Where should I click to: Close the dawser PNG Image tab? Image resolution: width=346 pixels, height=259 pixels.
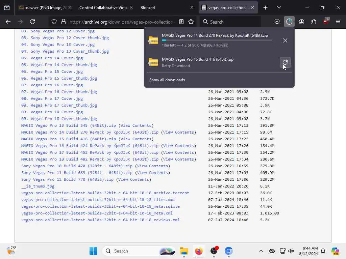(70, 8)
